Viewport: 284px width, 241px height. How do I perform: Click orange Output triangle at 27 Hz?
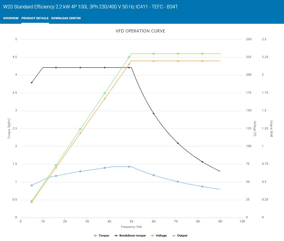click(x=80, y=133)
